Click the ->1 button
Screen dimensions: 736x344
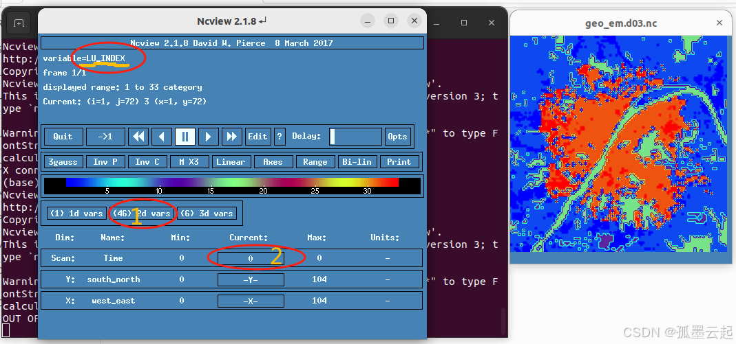coord(105,137)
